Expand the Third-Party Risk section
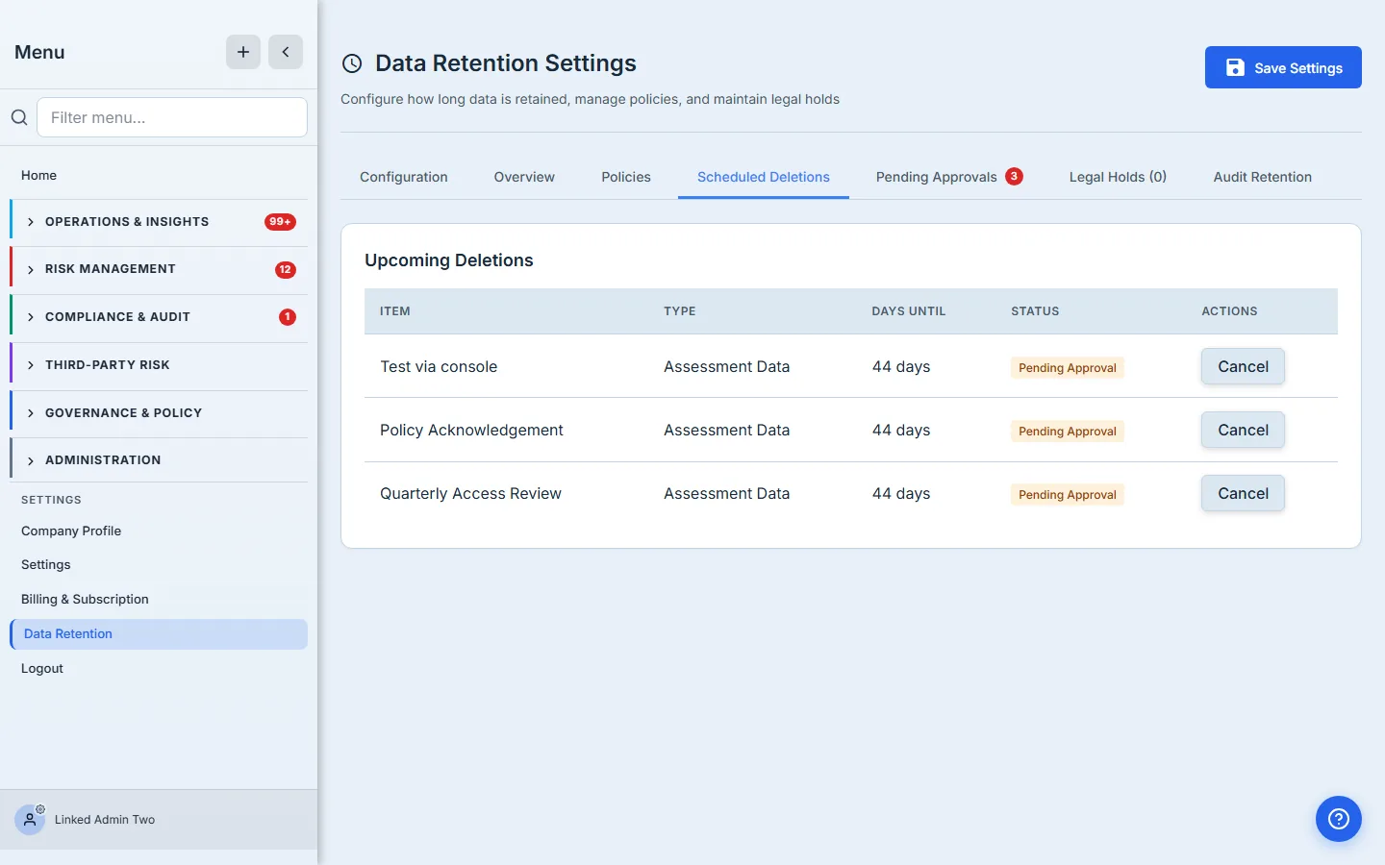Image resolution: width=1385 pixels, height=865 pixels. [x=160, y=365]
